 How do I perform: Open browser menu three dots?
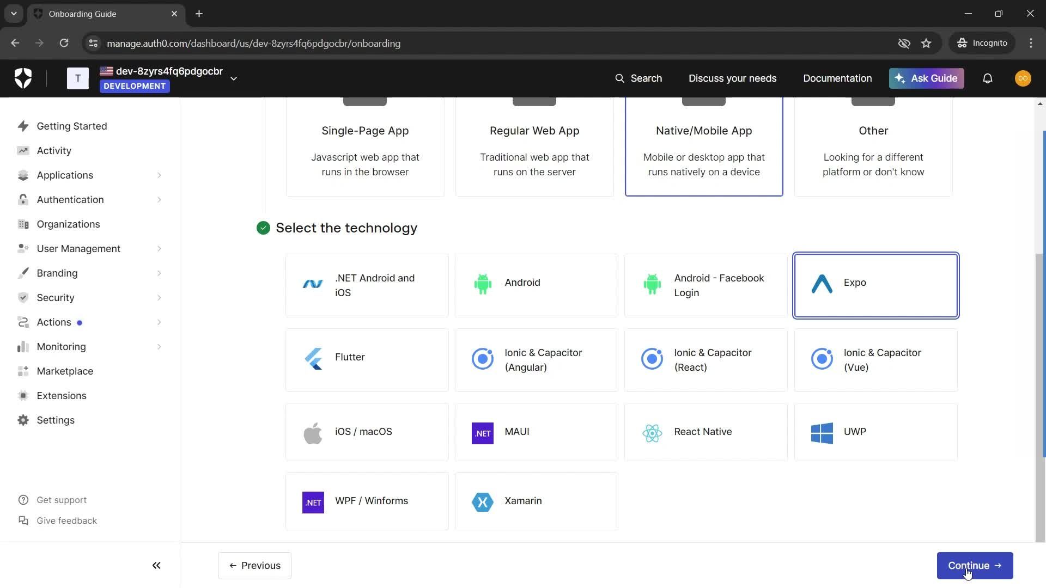click(x=1031, y=43)
